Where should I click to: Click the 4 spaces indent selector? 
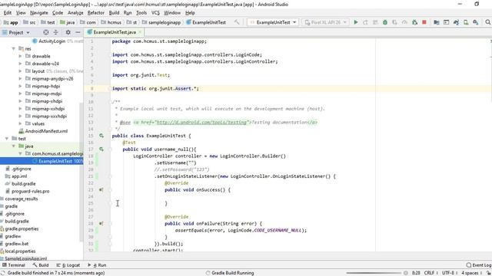tap(471, 273)
